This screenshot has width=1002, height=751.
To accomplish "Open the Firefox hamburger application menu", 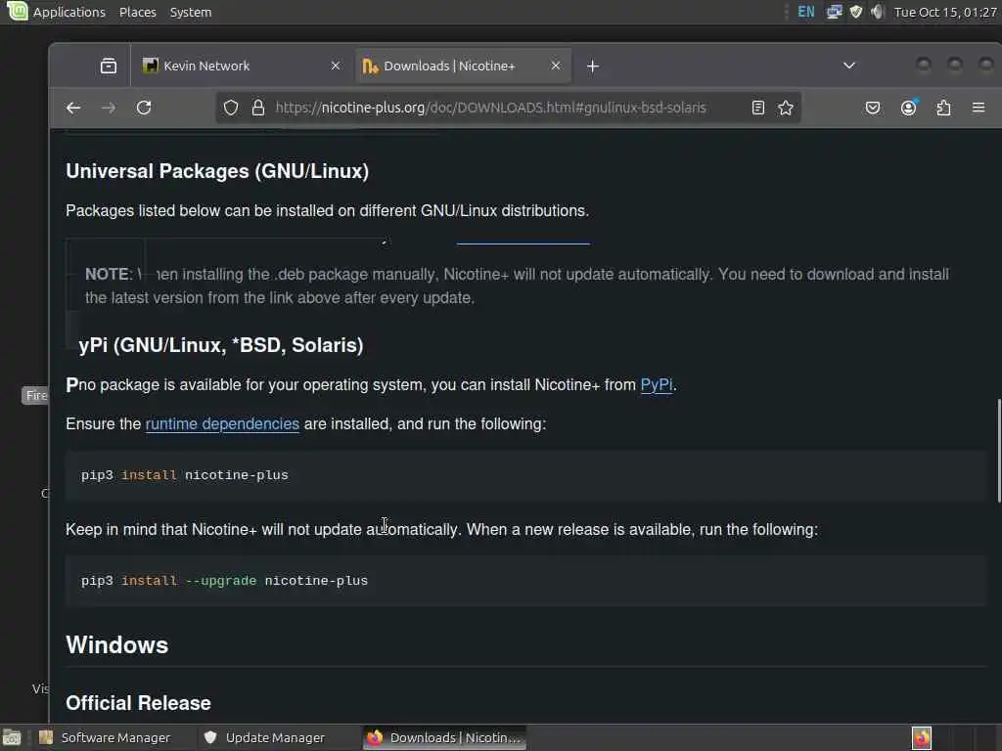I will (979, 108).
